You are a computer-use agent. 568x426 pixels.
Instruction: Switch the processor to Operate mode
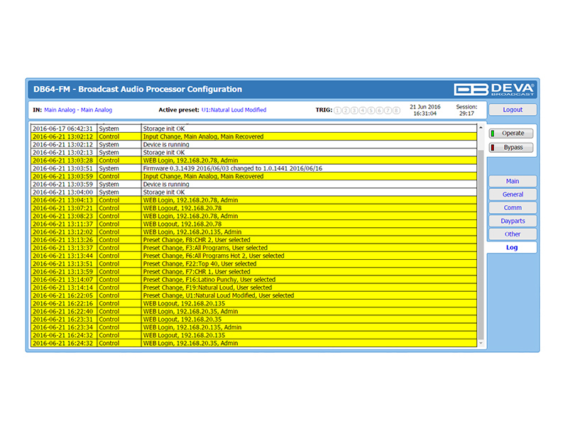point(511,133)
